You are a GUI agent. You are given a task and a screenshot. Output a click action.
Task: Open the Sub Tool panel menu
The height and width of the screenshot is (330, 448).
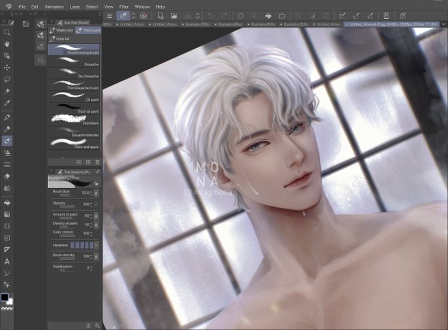tap(51, 22)
